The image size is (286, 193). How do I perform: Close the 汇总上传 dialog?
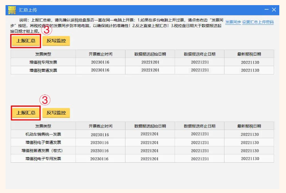274,10
